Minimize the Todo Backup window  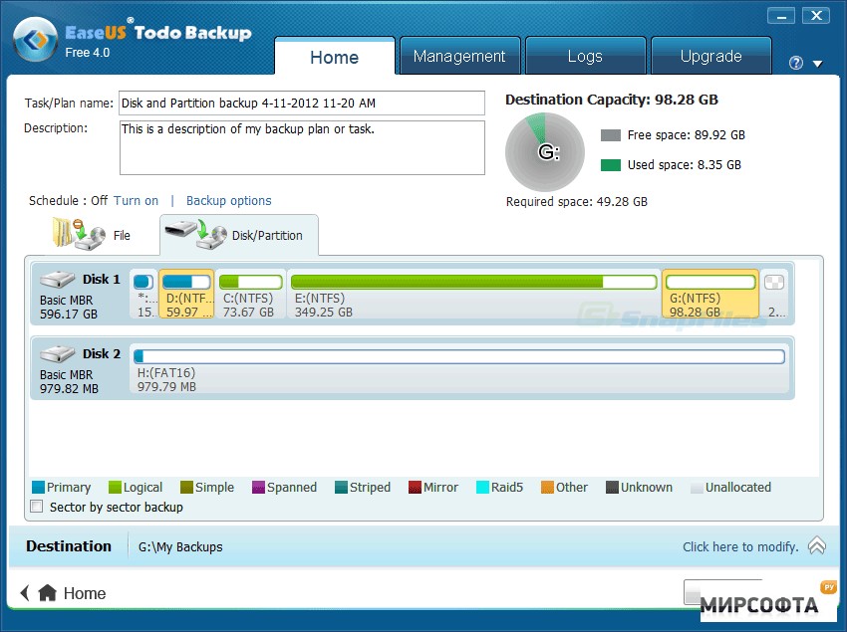pyautogui.click(x=781, y=16)
